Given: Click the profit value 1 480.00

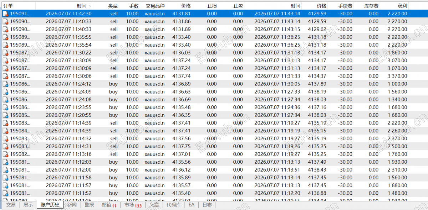Looking at the screenshot, I should tap(397, 194).
